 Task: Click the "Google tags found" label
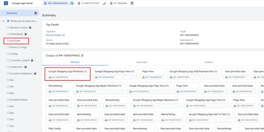tap(22, 3)
